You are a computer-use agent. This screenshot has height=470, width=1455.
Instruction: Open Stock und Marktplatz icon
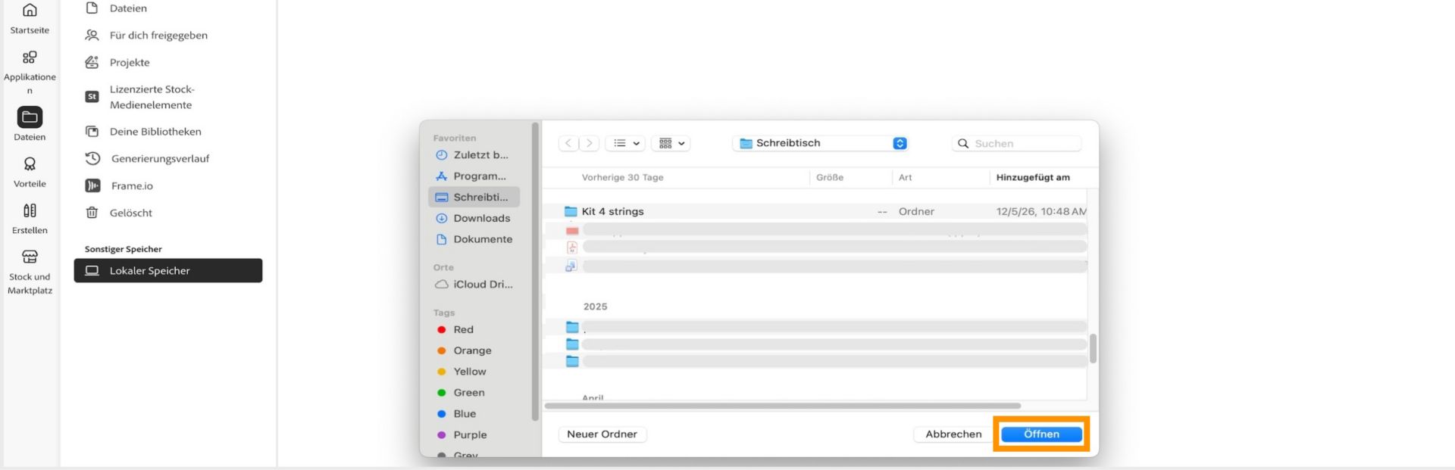(x=30, y=257)
